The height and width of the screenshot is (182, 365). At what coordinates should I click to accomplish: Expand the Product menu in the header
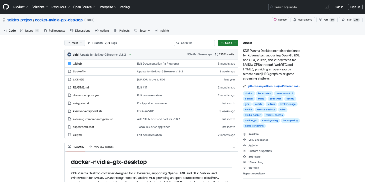20,7
